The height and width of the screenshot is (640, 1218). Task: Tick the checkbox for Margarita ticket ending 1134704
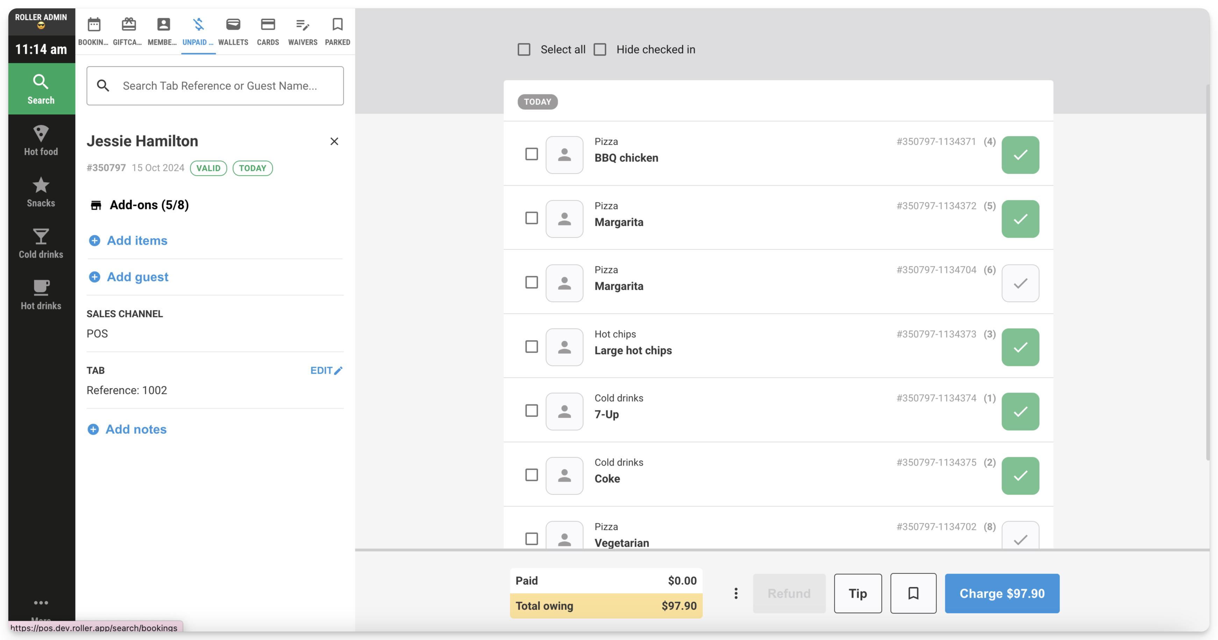point(532,282)
